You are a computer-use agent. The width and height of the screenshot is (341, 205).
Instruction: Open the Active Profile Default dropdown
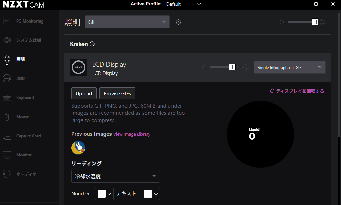183,4
